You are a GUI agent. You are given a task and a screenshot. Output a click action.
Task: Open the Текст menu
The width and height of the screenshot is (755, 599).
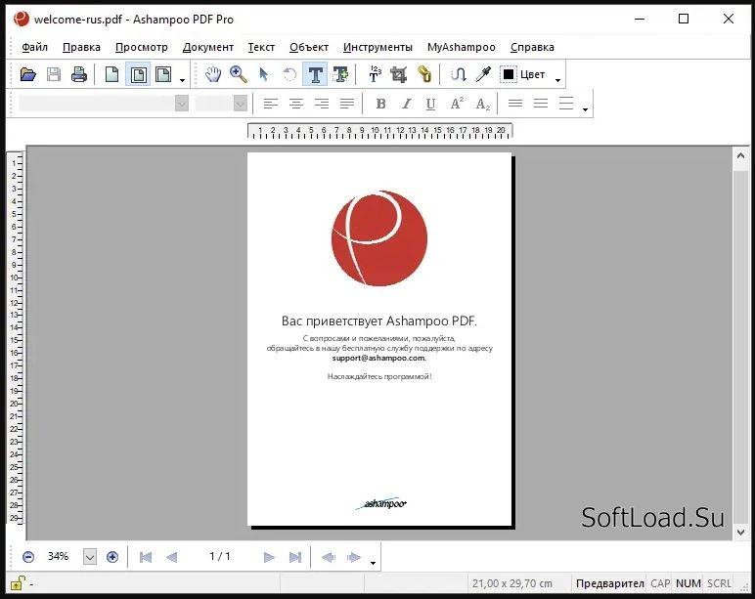[x=261, y=47]
